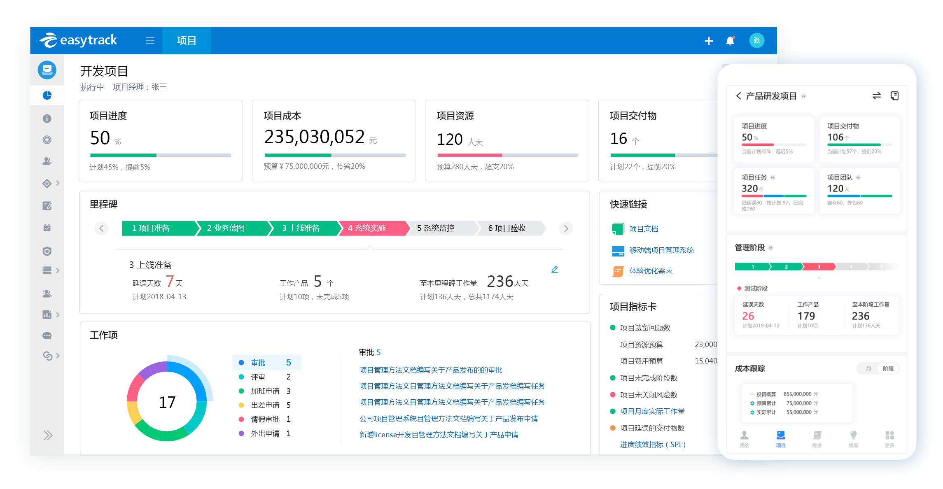The height and width of the screenshot is (489, 943).
Task: Click the star badge sidebar icon
Action: [47, 140]
